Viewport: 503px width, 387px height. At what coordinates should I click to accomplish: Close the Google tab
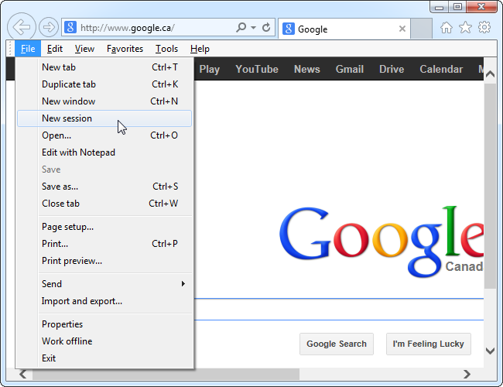[402, 29]
